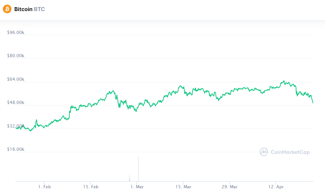Viewport: 325px width, 194px height.
Task: Click the $64.00k price axis label
Action: (x=16, y=79)
